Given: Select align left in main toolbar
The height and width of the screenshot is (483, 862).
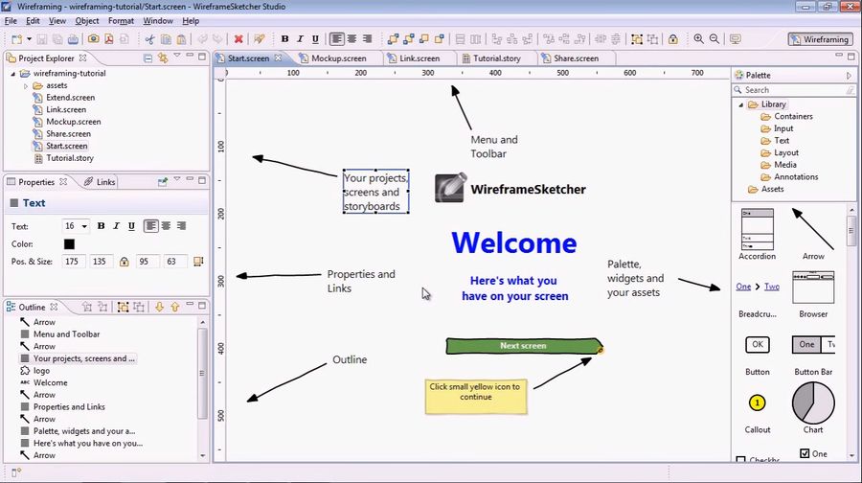Looking at the screenshot, I should (x=336, y=39).
